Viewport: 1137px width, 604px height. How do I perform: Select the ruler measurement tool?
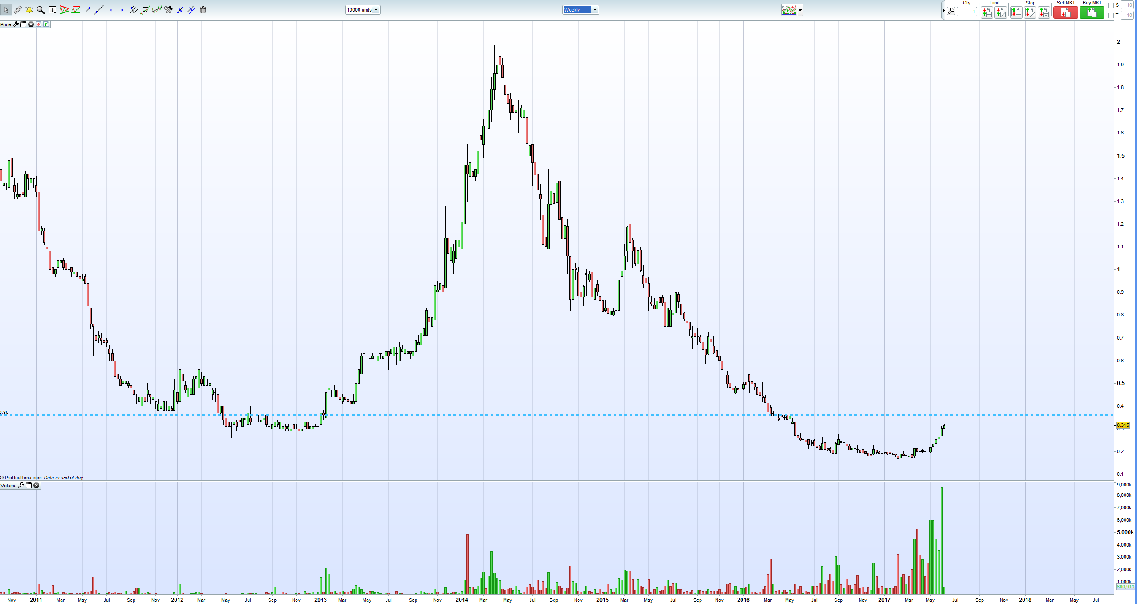coord(17,10)
